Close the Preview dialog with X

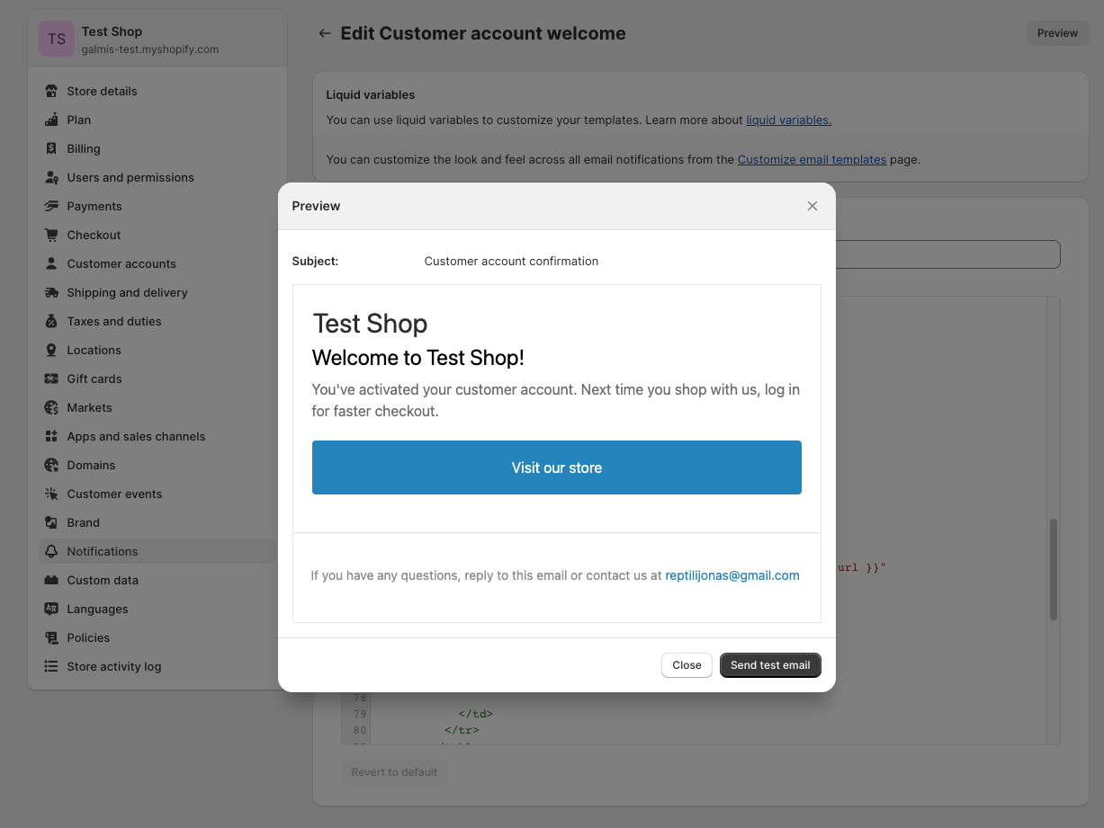(812, 206)
